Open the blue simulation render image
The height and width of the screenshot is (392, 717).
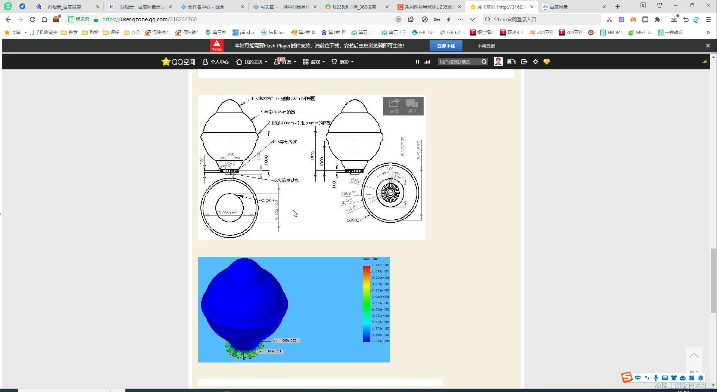(x=294, y=309)
